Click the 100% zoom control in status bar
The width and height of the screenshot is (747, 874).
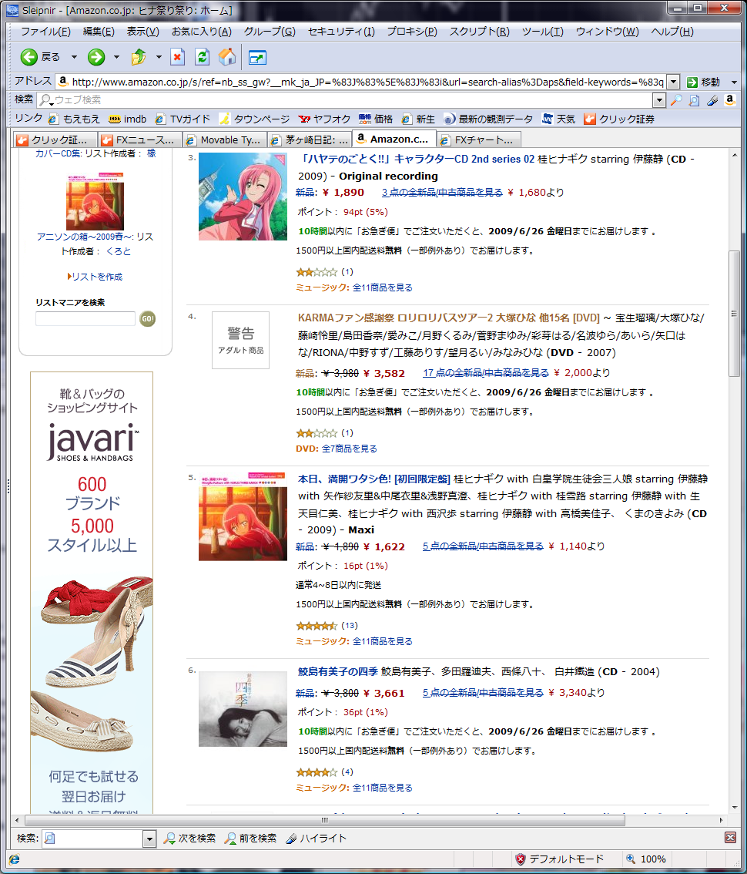[645, 859]
